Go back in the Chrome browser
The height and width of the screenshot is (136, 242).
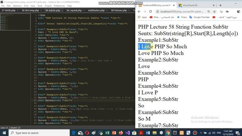(x=139, y=12)
